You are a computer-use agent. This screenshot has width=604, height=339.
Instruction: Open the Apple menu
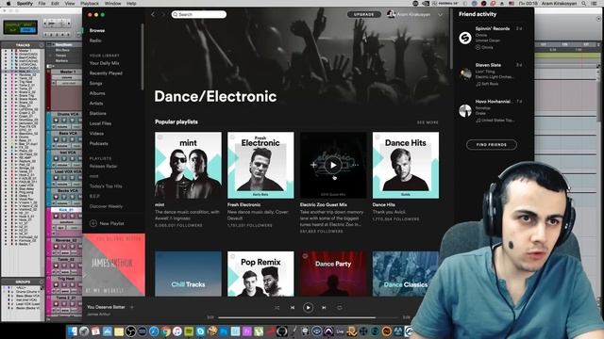[8, 4]
